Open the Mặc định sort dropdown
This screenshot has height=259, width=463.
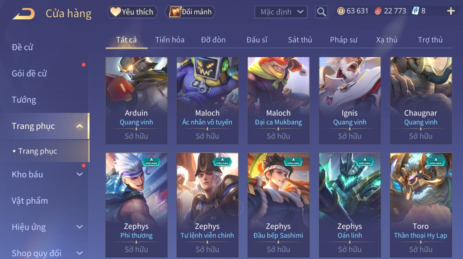pyautogui.click(x=281, y=12)
